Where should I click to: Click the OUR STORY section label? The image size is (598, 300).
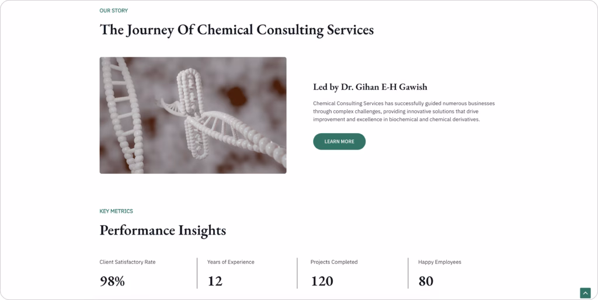[114, 11]
